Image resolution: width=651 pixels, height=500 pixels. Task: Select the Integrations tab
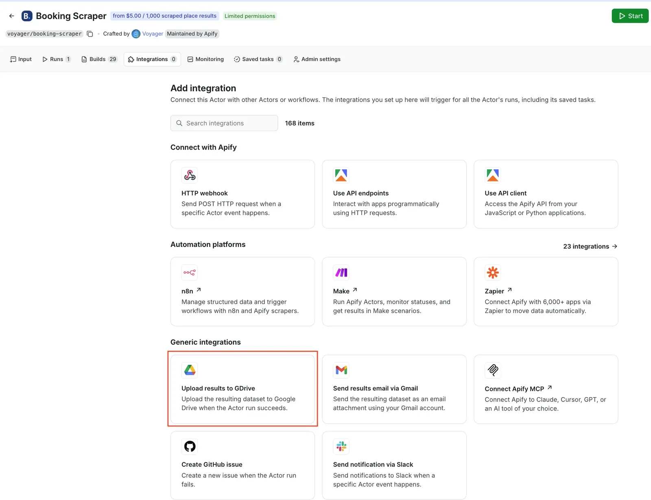pyautogui.click(x=152, y=59)
